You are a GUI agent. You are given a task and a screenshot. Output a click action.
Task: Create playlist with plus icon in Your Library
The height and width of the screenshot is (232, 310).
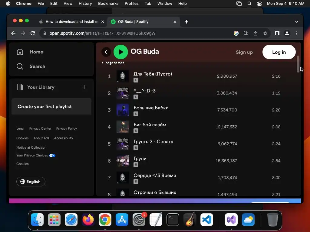pos(84,87)
